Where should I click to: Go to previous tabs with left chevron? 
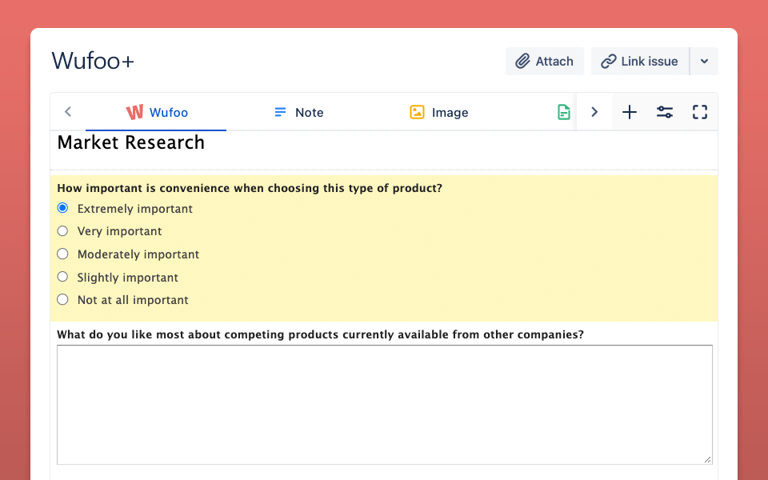click(68, 112)
